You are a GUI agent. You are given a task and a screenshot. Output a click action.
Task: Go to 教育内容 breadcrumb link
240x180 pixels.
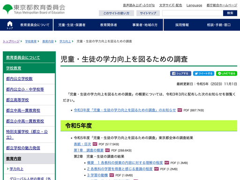(x=48, y=41)
